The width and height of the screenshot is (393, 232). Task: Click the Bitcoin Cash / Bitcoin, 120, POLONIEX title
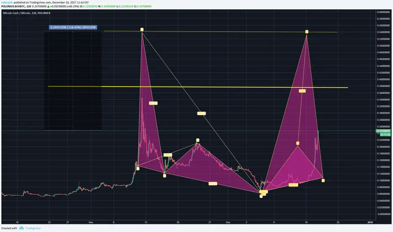[x=27, y=13]
